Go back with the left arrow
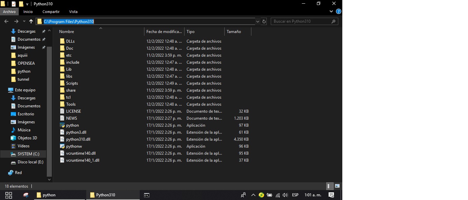The image size is (468, 200). click(x=6, y=21)
